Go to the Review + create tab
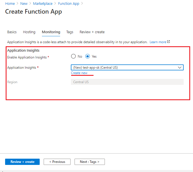This screenshot has height=172, width=193. (92, 32)
